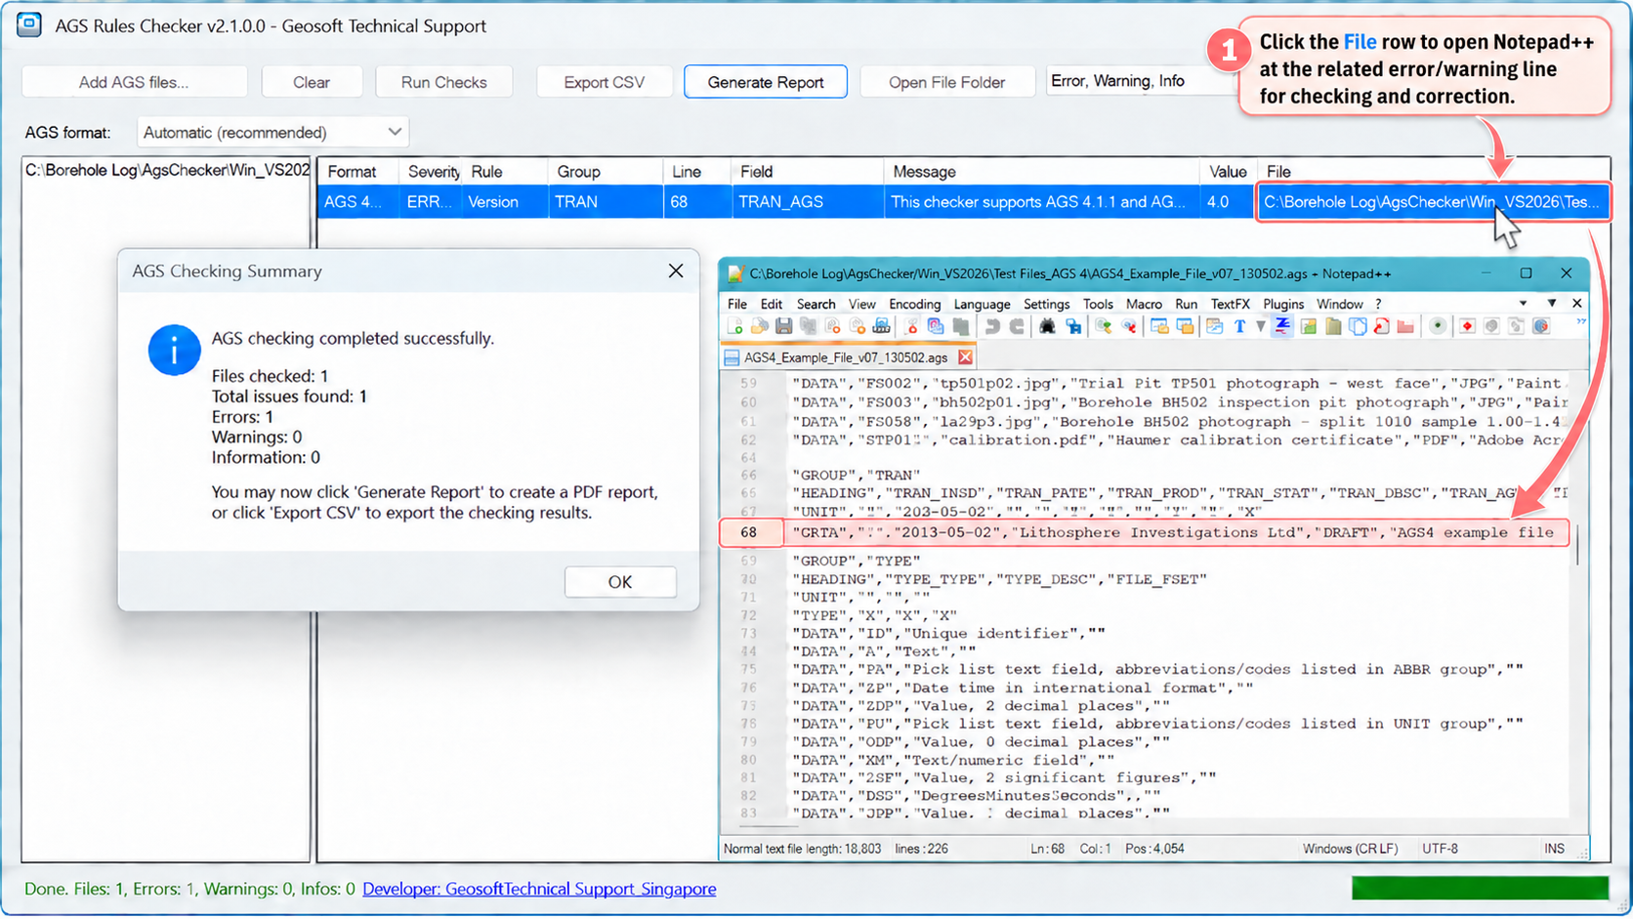Screen dimensions: 1633x919
Task: Click the Save floppy icon in Notepad++
Action: click(x=783, y=326)
